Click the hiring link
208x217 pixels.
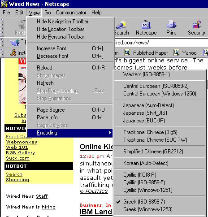click(x=48, y=207)
